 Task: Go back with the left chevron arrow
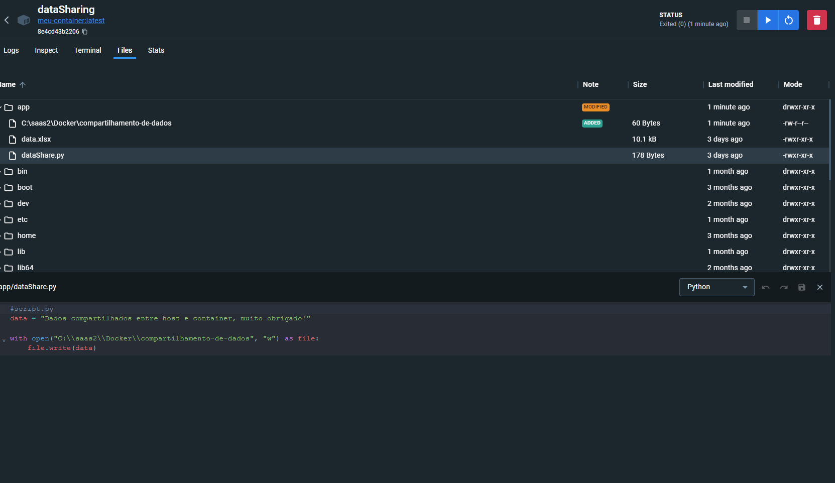click(x=7, y=20)
